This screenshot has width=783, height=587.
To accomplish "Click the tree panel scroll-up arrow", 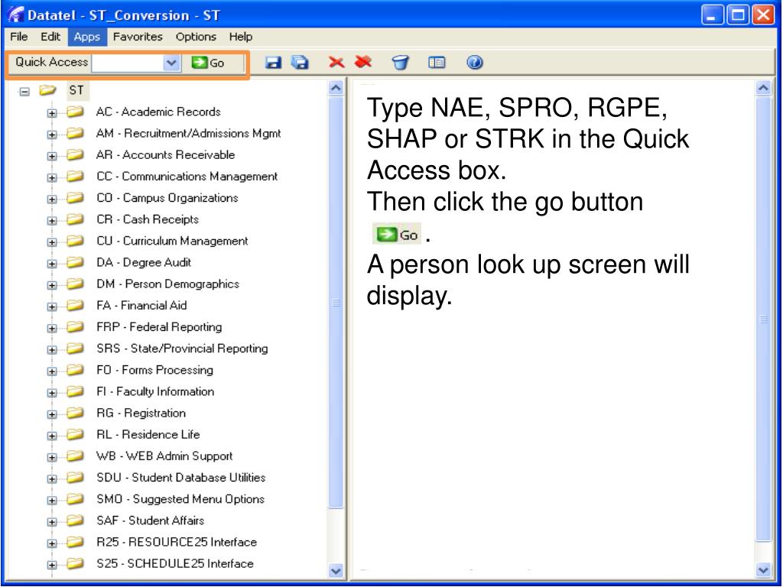I will (x=336, y=89).
